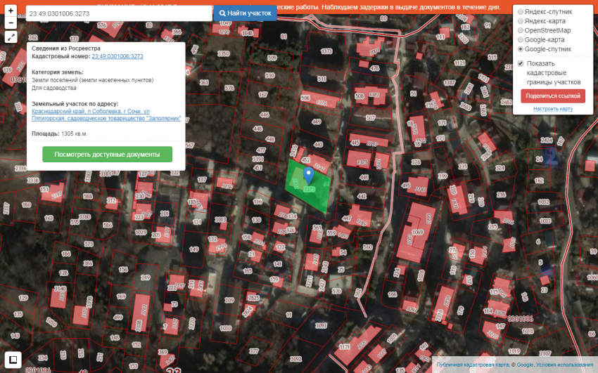Select the Google-спутник radio option
The image size is (598, 373).
click(521, 49)
